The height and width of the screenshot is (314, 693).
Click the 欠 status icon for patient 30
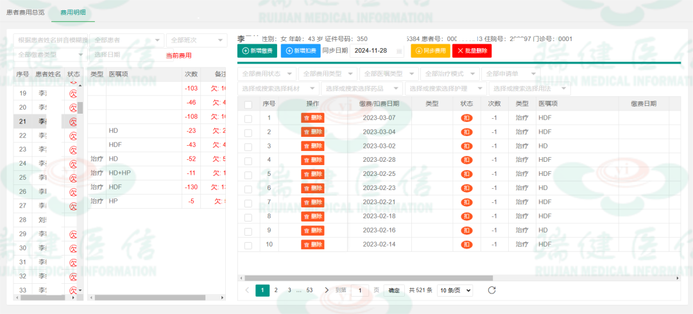pos(73,248)
